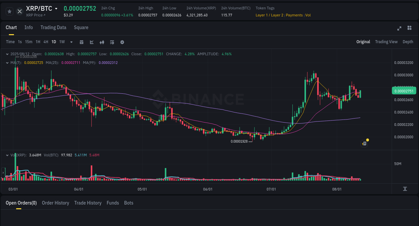Image resolution: width=419 pixels, height=226 pixels.
Task: Open the XRP/BTC pair selector dropdown arrow
Action: point(56,9)
